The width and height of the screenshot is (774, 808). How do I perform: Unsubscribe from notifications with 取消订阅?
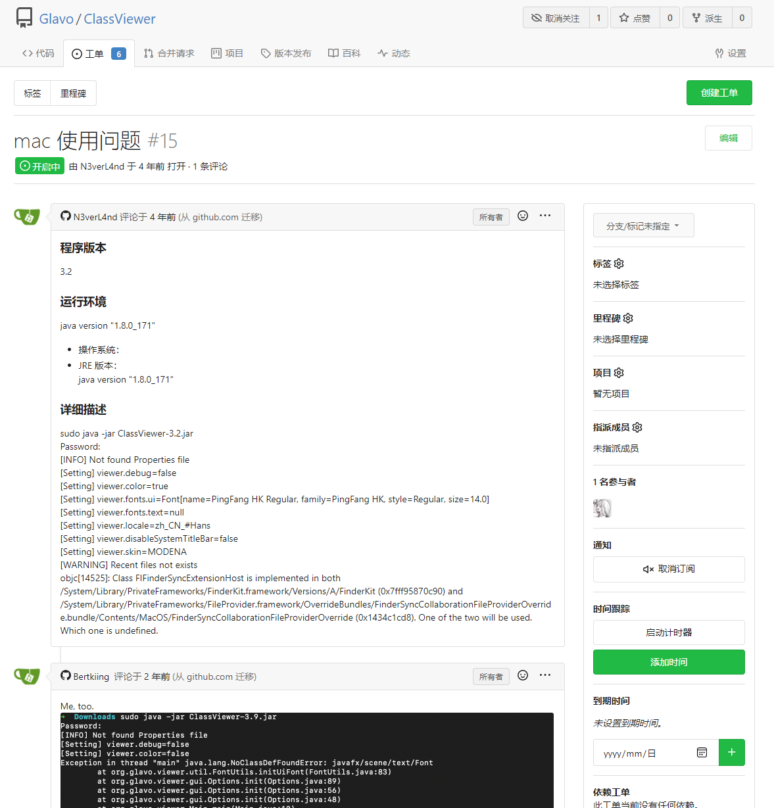(x=669, y=569)
